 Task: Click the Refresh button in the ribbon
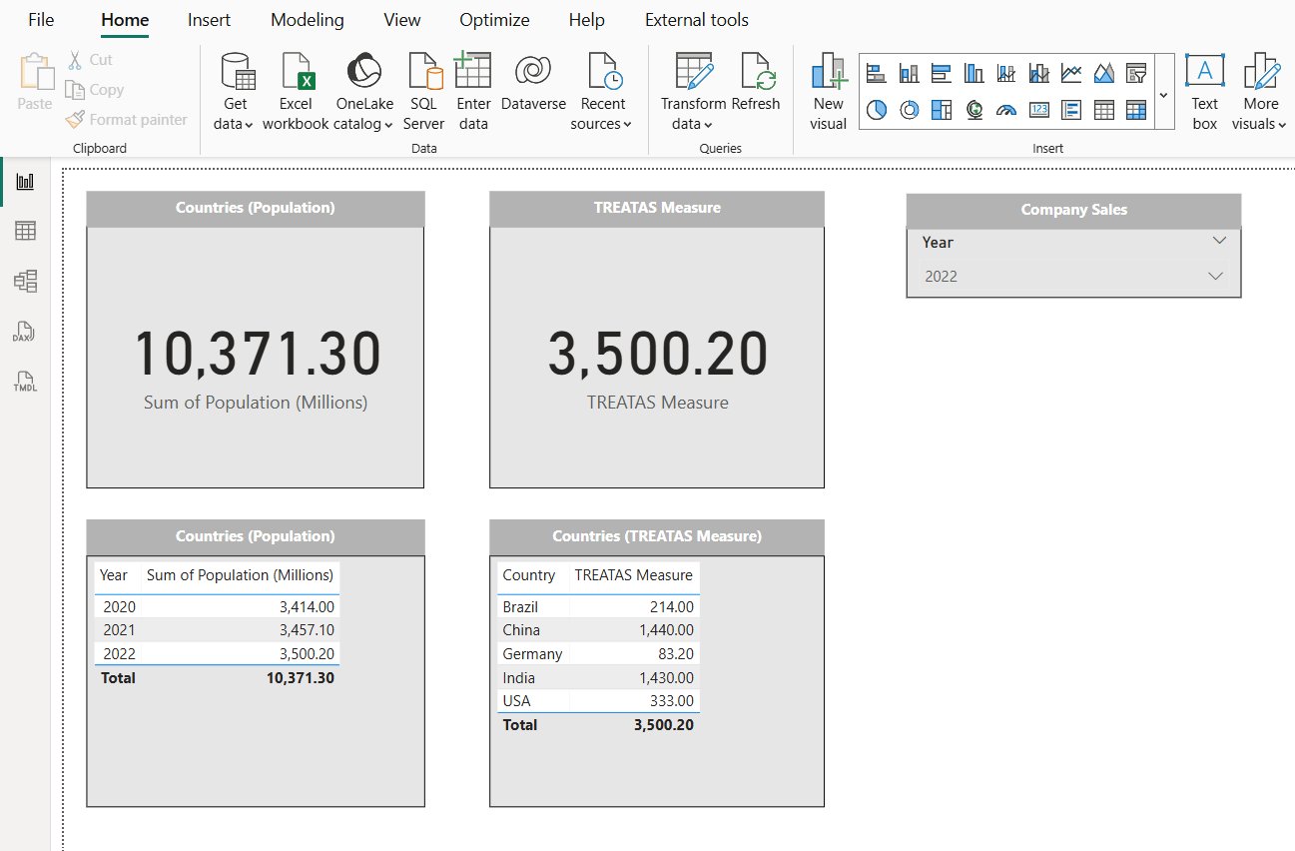(757, 90)
